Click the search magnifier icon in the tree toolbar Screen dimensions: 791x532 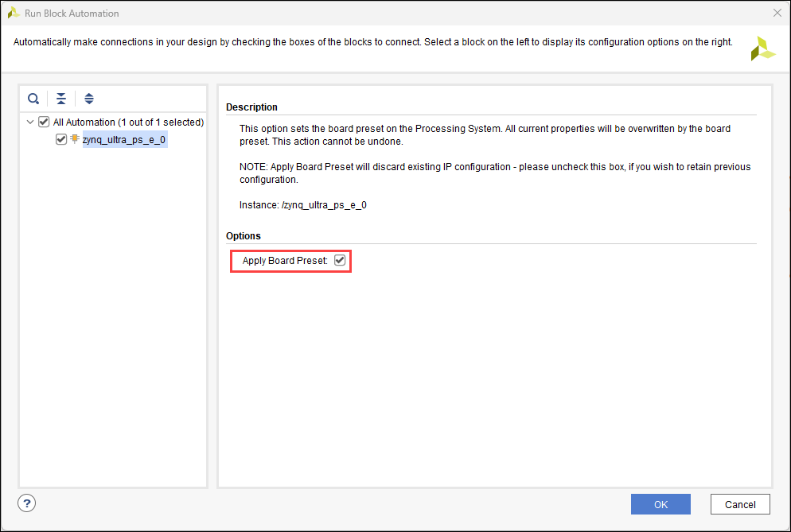point(33,99)
